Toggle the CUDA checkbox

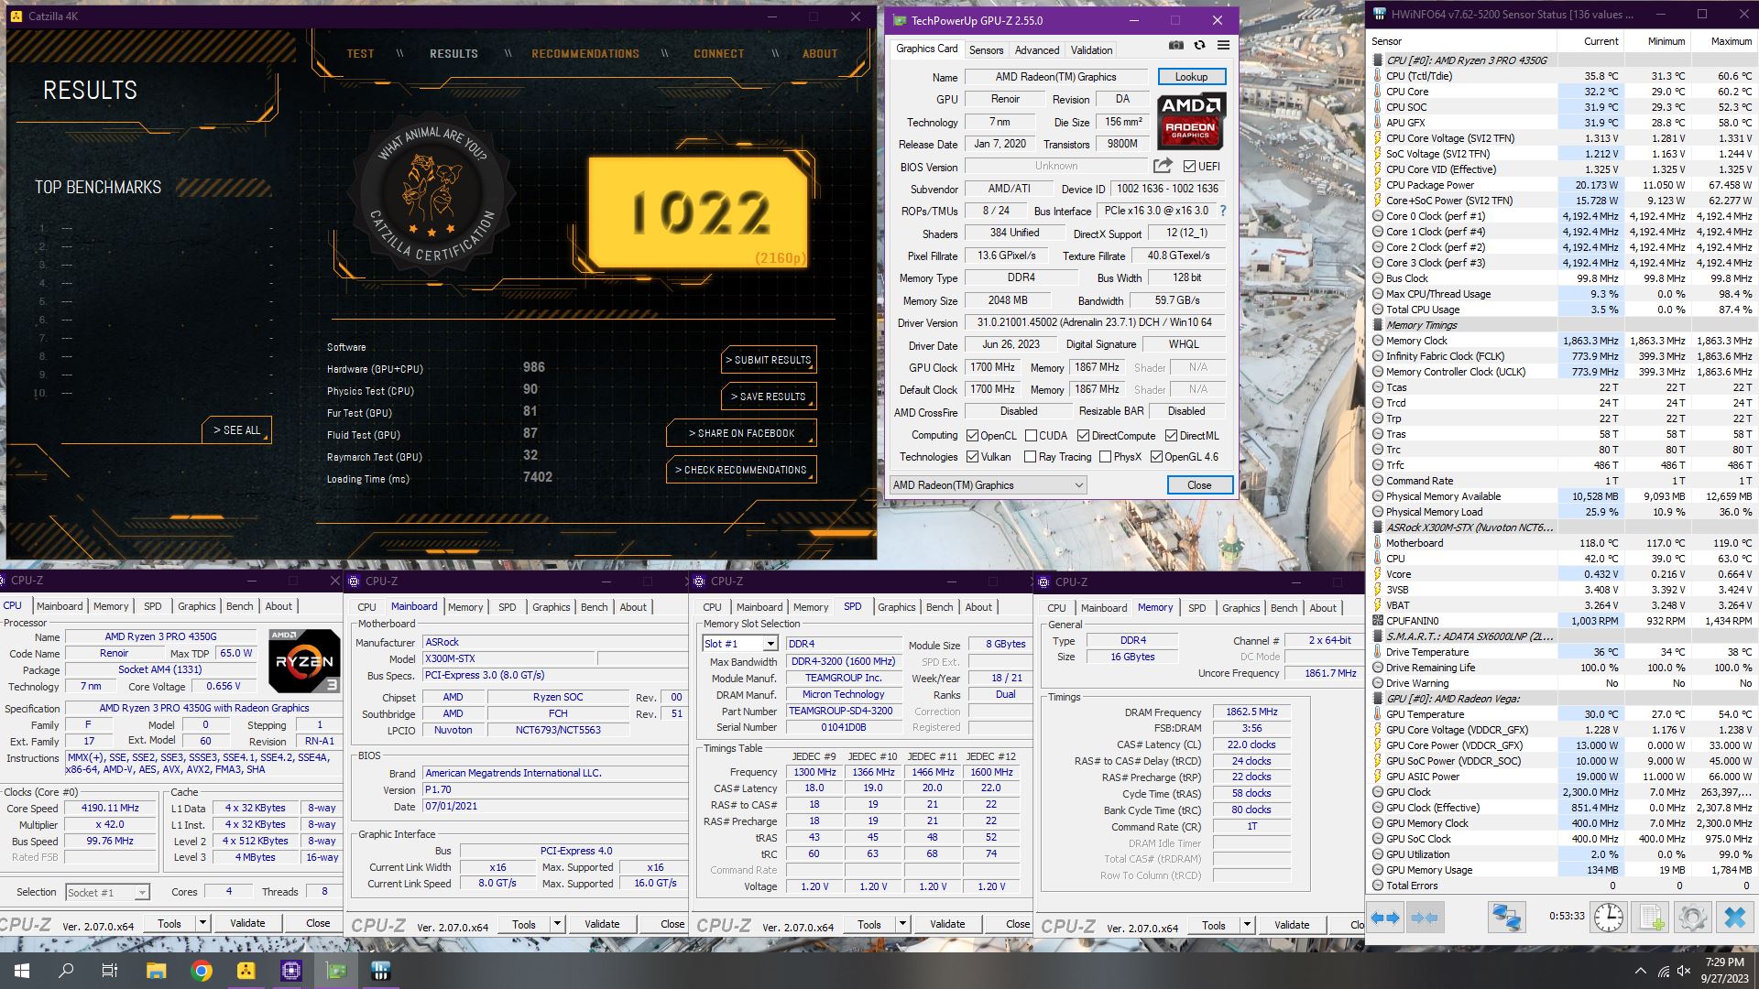pyautogui.click(x=1031, y=436)
